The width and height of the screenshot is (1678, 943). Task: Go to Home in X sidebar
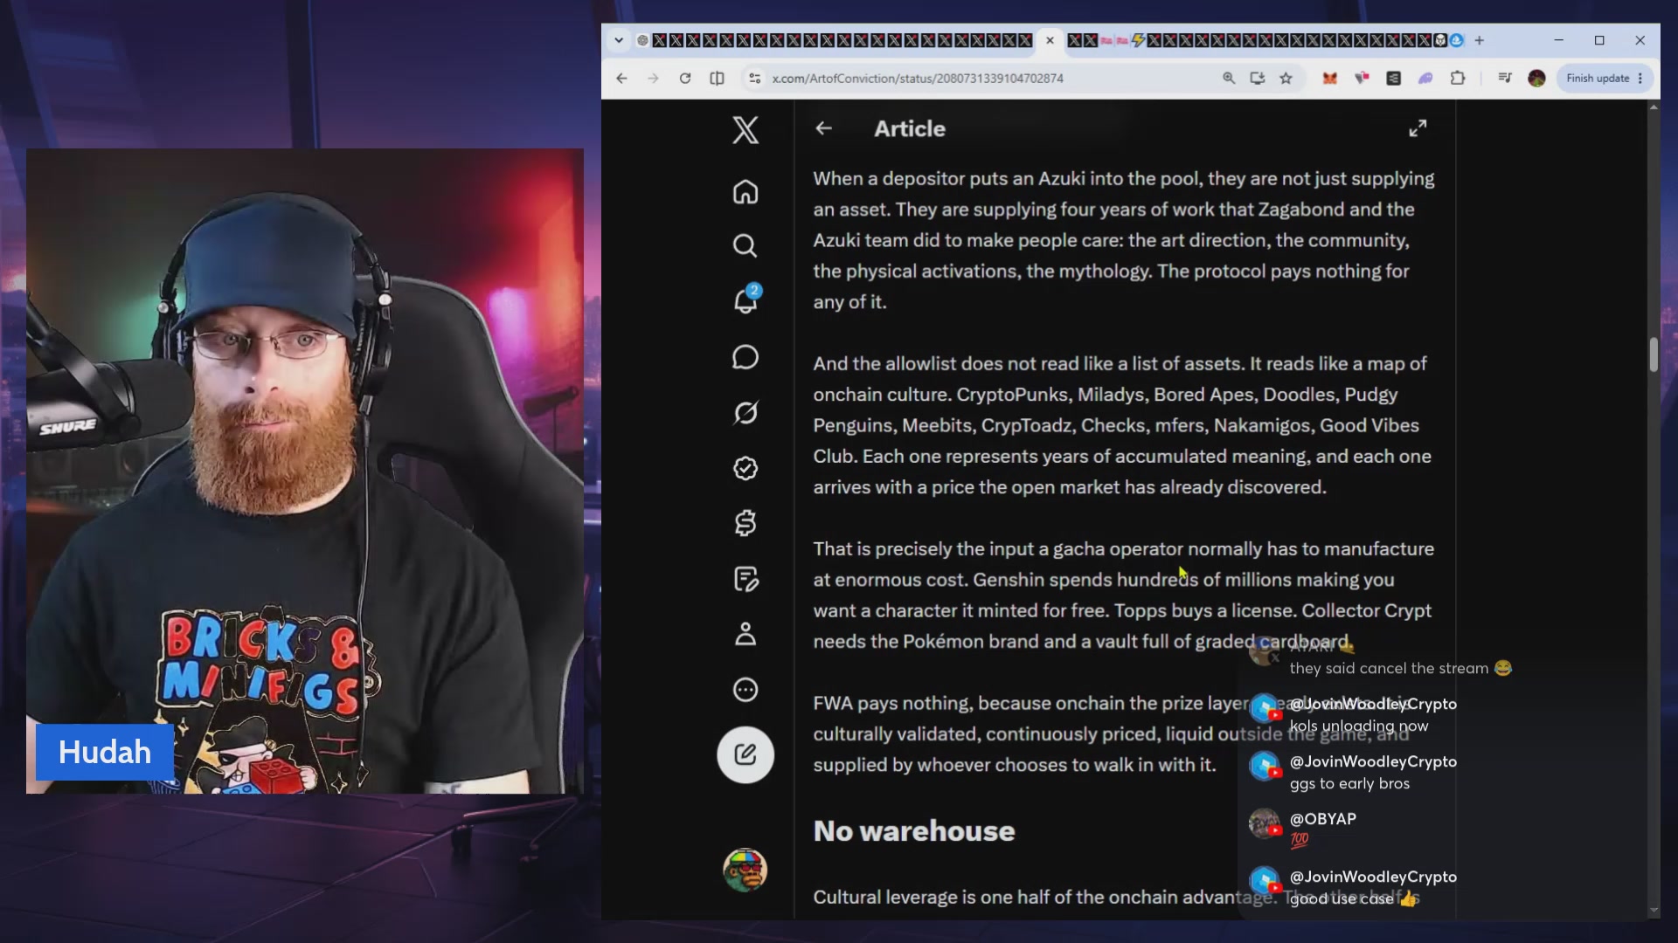[x=745, y=191]
